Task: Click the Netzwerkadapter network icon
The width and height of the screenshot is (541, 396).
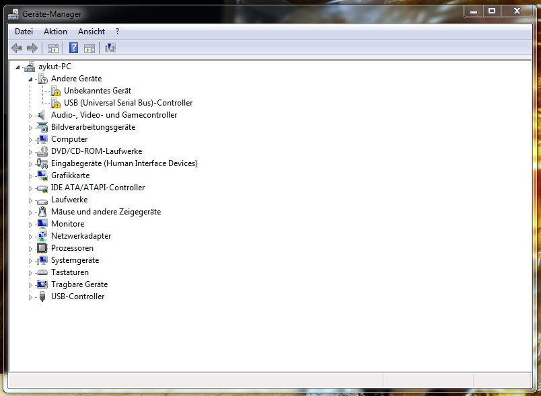Action: point(42,236)
